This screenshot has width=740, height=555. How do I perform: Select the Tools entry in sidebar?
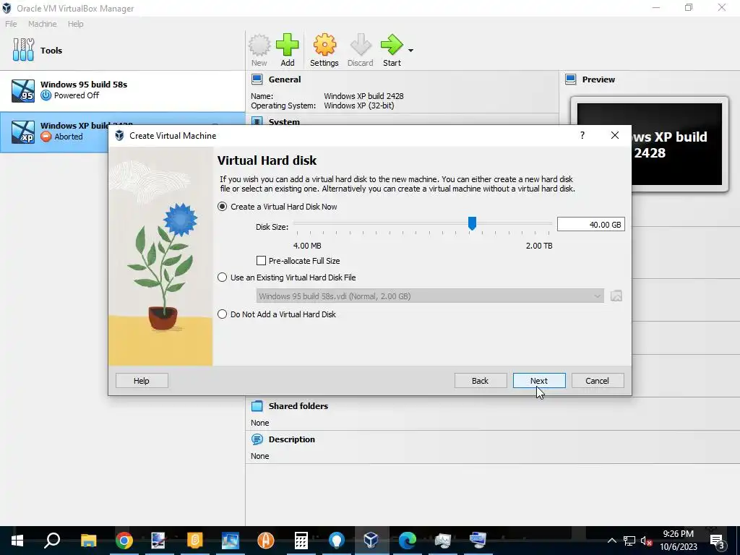click(123, 51)
